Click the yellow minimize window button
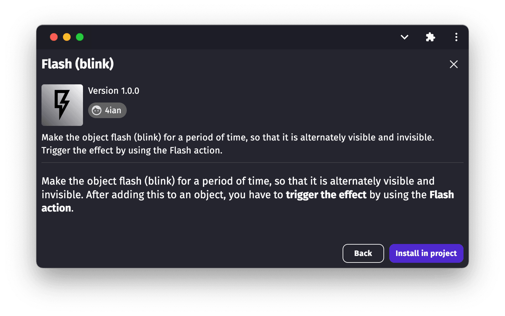 click(x=67, y=37)
